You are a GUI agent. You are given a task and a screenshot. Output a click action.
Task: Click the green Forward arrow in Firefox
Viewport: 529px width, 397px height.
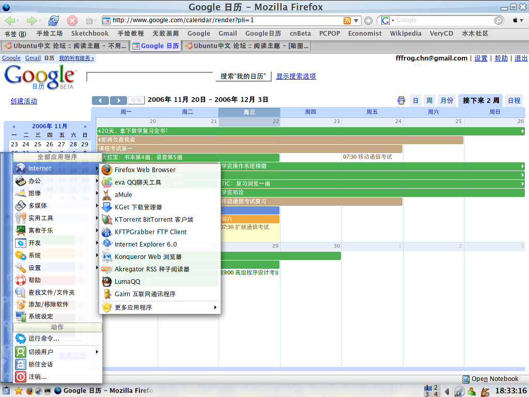click(x=32, y=21)
